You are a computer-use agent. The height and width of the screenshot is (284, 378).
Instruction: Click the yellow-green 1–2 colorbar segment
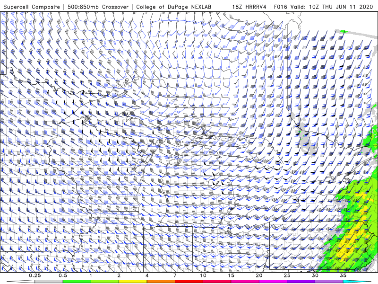pos(105,282)
